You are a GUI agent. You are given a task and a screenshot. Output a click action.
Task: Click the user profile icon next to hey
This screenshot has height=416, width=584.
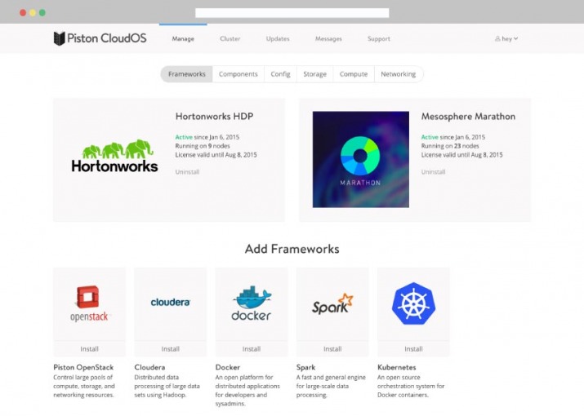pos(497,38)
